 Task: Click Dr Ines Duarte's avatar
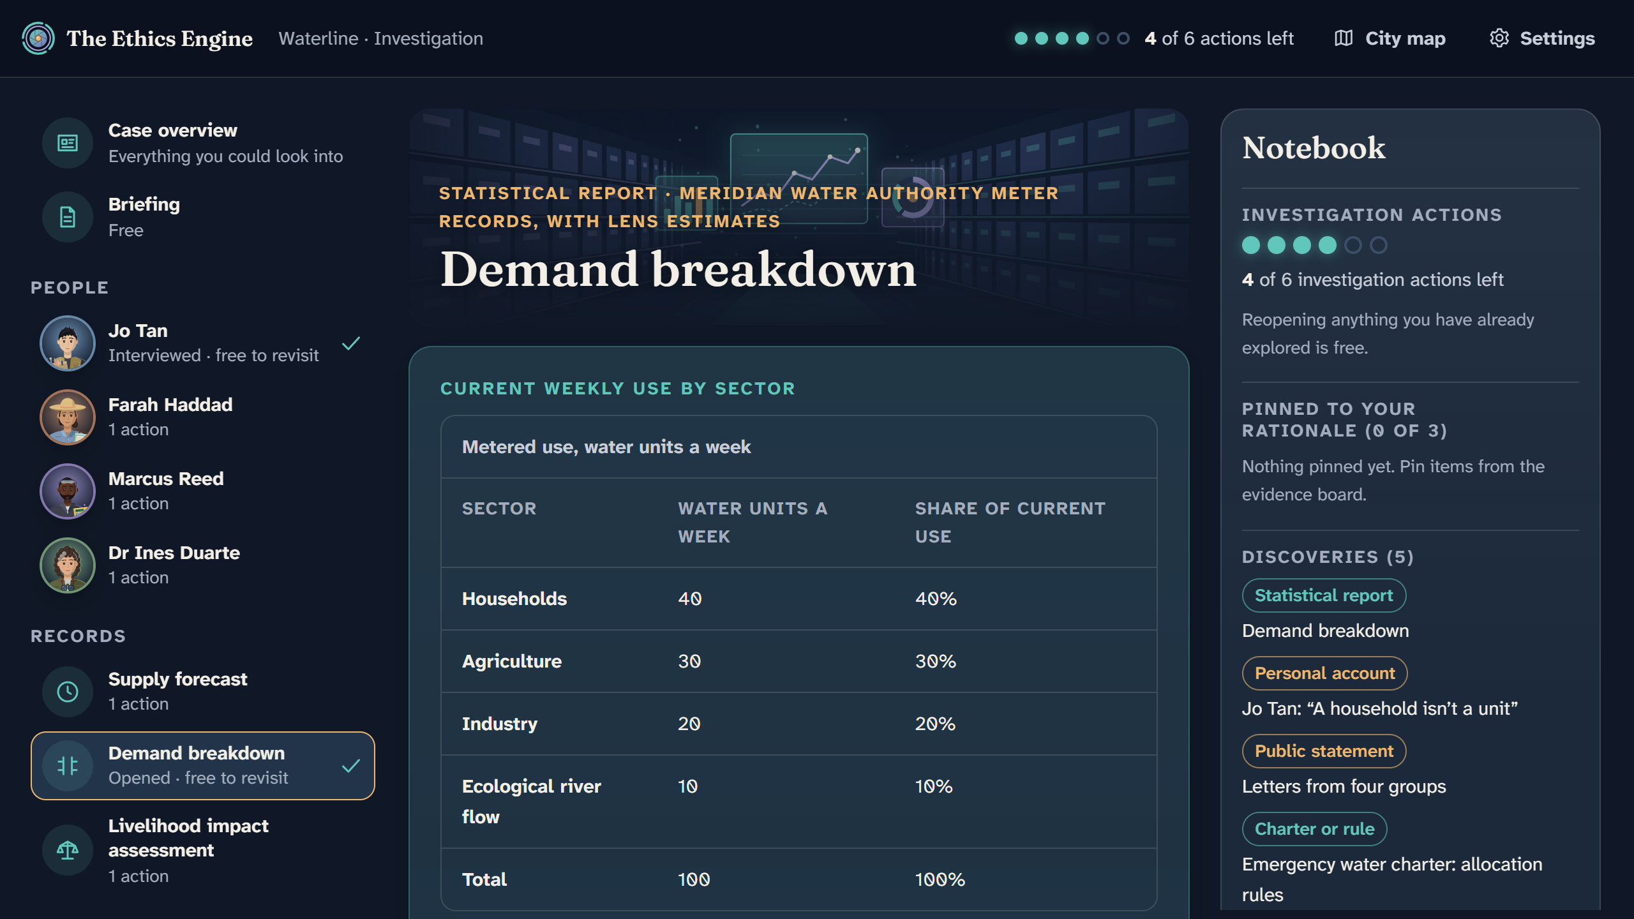click(68, 565)
